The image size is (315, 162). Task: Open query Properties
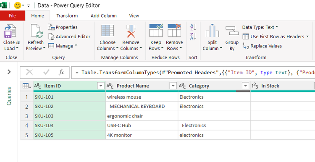click(63, 27)
